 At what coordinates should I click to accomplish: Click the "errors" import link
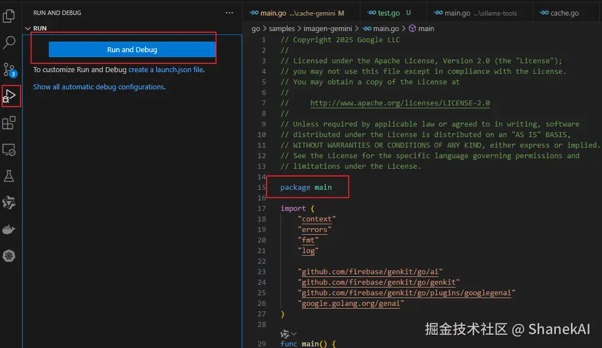tap(314, 229)
